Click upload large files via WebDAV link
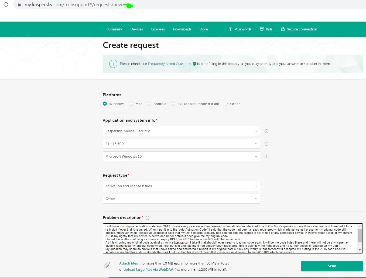The height and width of the screenshot is (278, 366). tap(148, 270)
